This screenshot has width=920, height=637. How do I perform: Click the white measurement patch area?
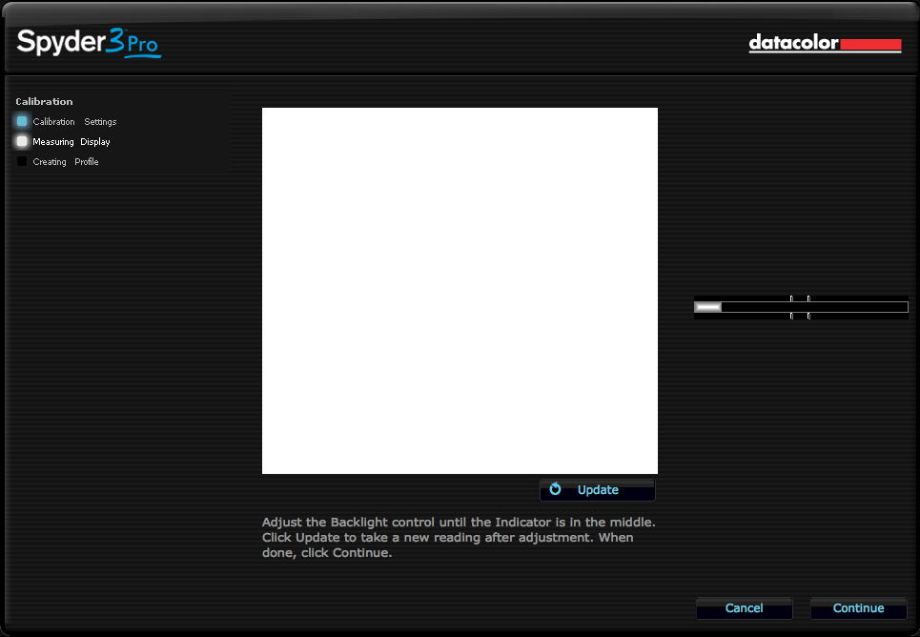click(460, 291)
